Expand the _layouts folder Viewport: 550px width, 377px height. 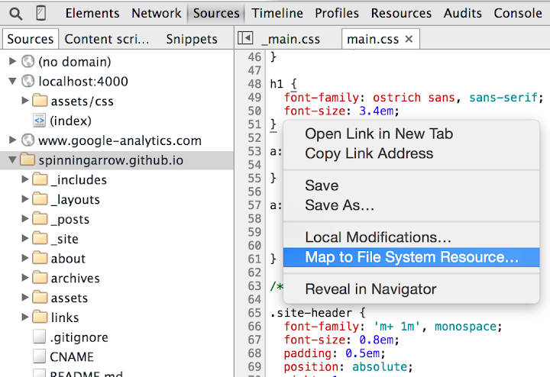pyautogui.click(x=25, y=198)
